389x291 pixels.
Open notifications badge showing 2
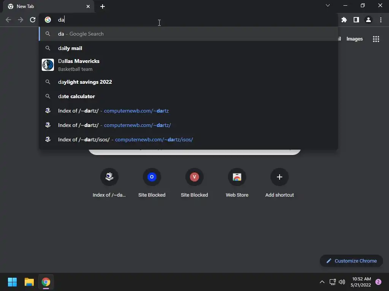coord(378,282)
